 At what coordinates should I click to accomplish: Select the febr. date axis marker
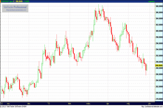(x=69, y=103)
